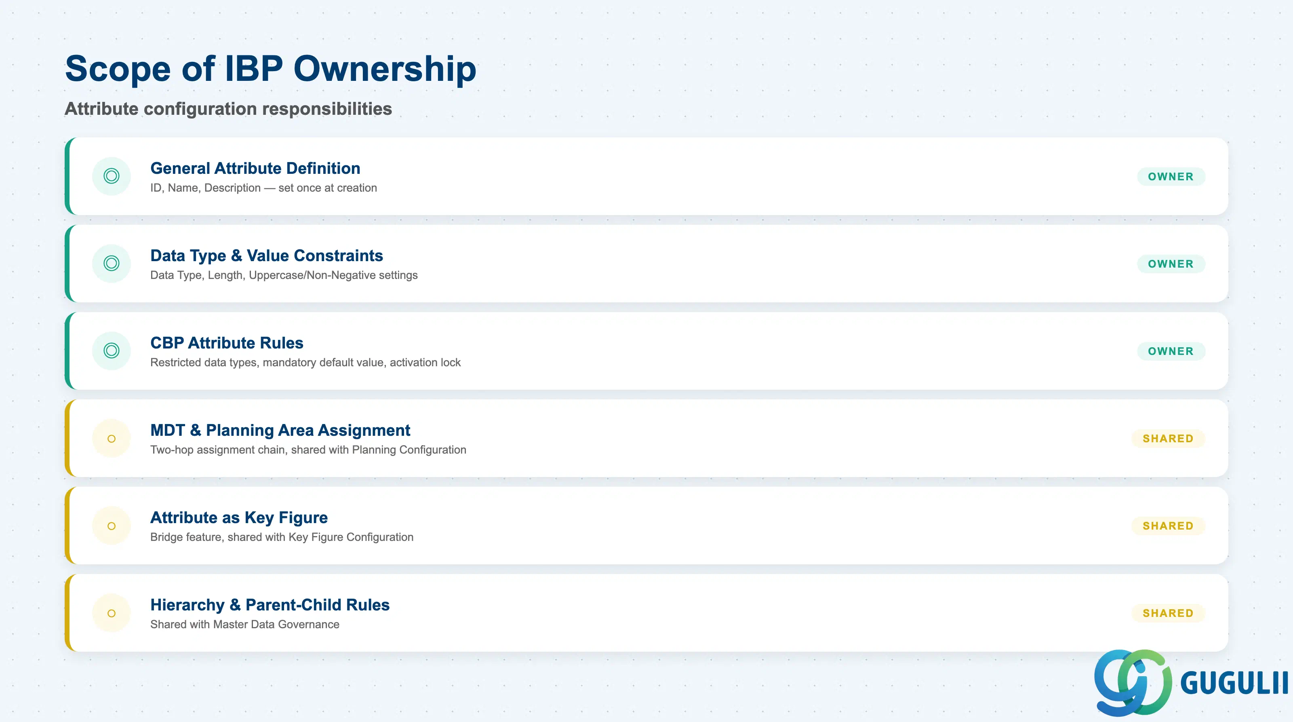Select the SHARED badge on MDT & Planning Area
The height and width of the screenshot is (722, 1293).
[1168, 439]
